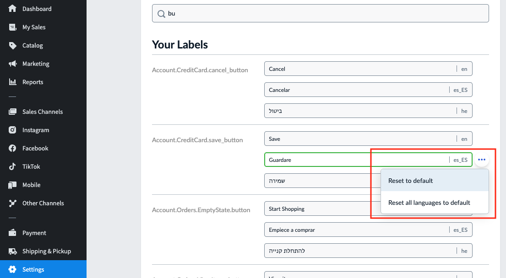Screen dimensions: 506x278
Task: Open the TikTok icon in sidebar
Action: 13,166
